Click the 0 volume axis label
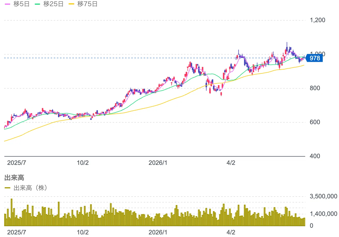 pyautogui.click(x=311, y=226)
